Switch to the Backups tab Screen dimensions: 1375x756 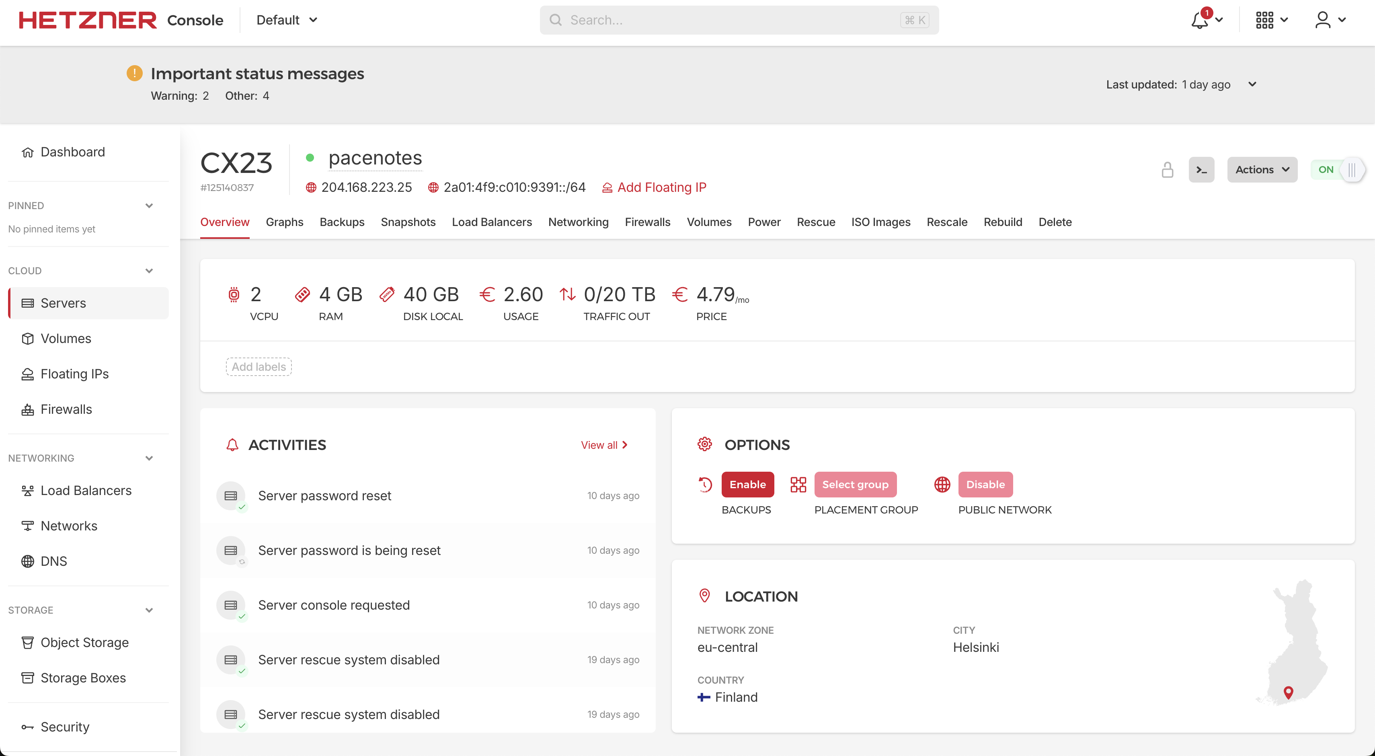tap(342, 222)
